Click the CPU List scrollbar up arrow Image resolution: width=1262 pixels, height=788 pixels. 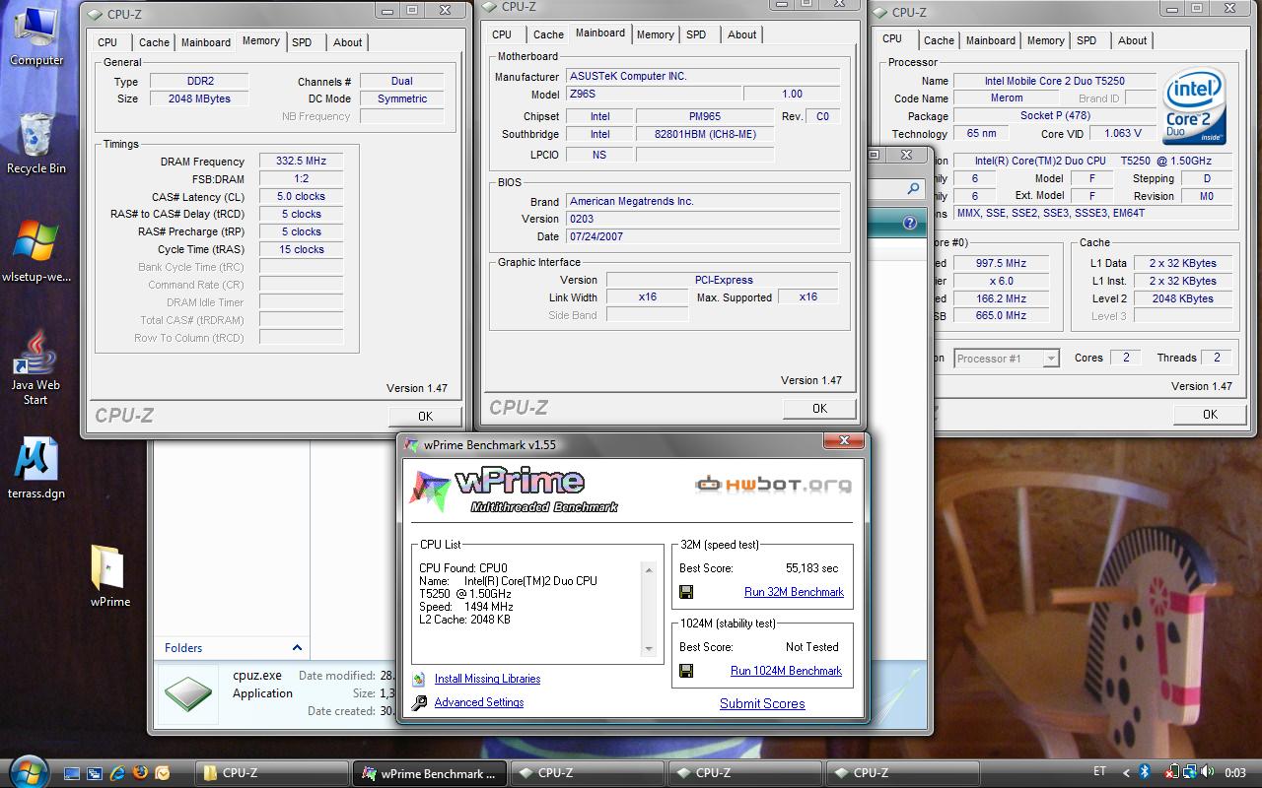pyautogui.click(x=649, y=569)
